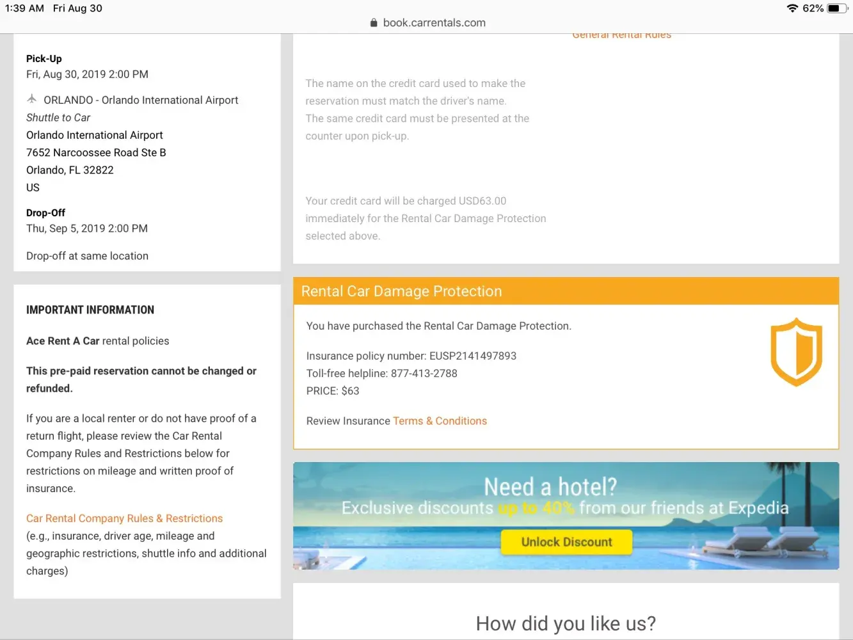Click the orange shield insurance icon
This screenshot has height=640, width=853.
coord(796,352)
